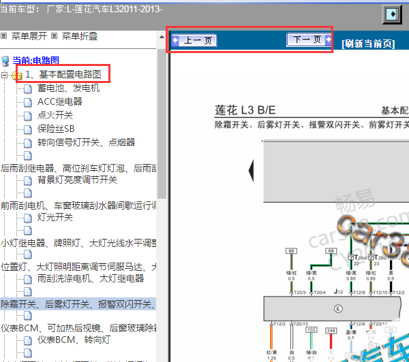The height and width of the screenshot is (362, 409).
Task: Click page icon above 前雨刮电机 entry
Action: click(28, 193)
